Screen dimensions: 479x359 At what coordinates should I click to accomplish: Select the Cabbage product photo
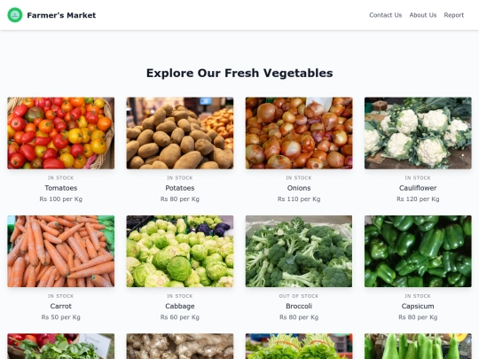click(x=180, y=251)
